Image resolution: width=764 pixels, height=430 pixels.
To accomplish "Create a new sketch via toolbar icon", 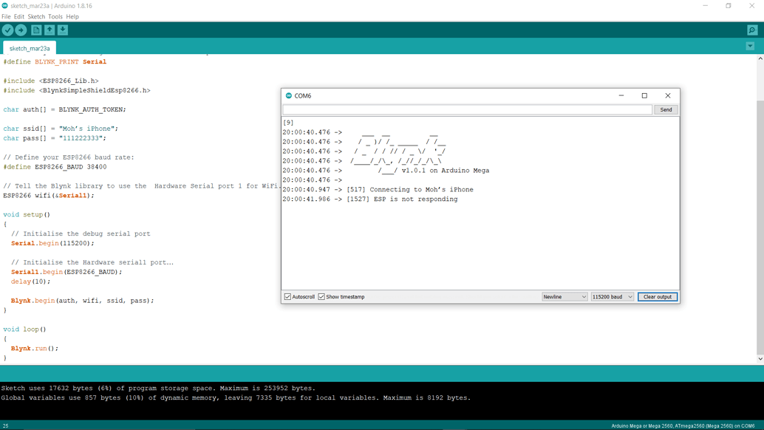I will (35, 30).
